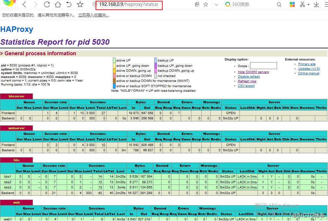Screen dimensions: 328x221
Task: Click bbsserver Frontend sessions total 27
Action: pos(103,113)
